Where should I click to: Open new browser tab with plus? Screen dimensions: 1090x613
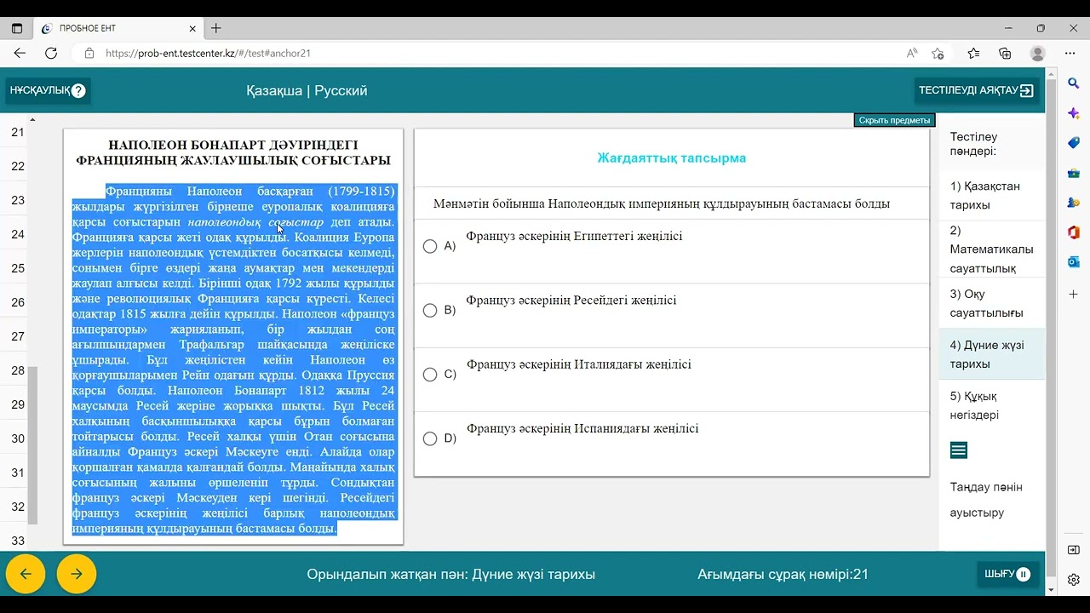point(216,28)
